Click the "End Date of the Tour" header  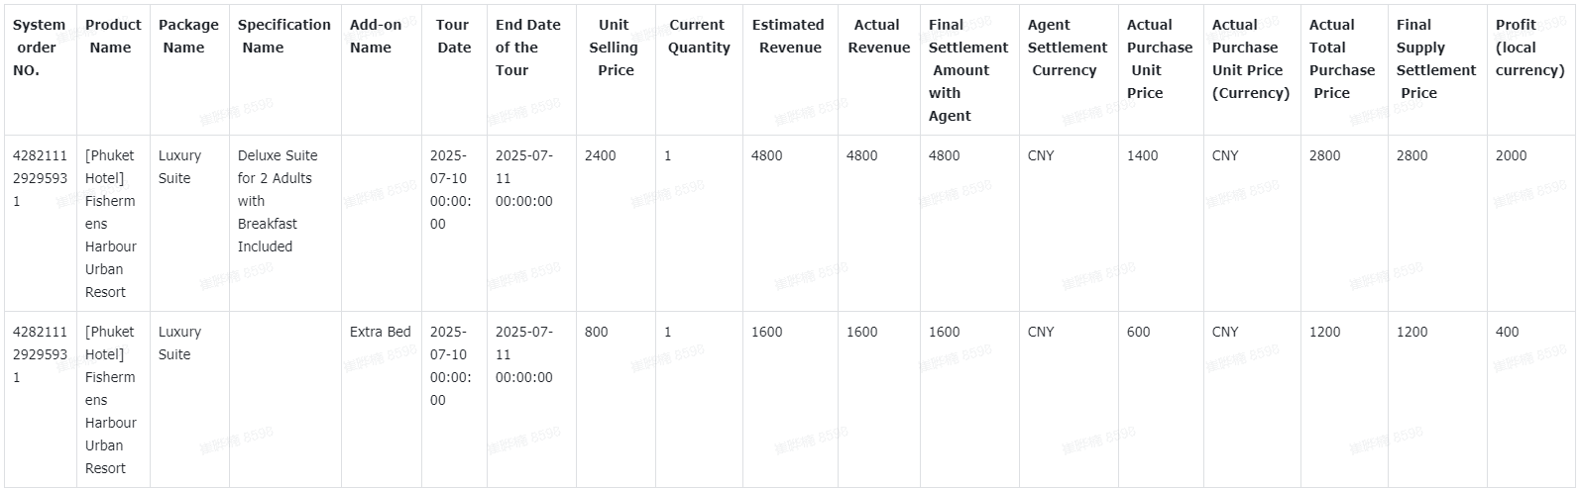[527, 48]
